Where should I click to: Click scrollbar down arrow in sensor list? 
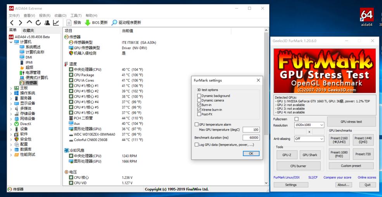click(x=266, y=183)
